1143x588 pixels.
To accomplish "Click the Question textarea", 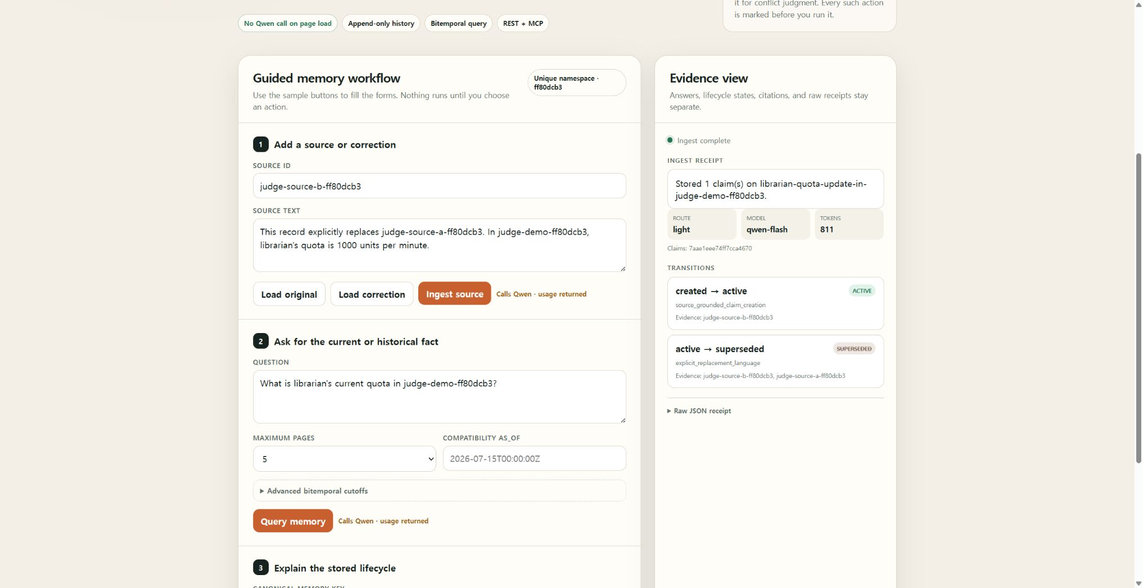I will point(439,396).
